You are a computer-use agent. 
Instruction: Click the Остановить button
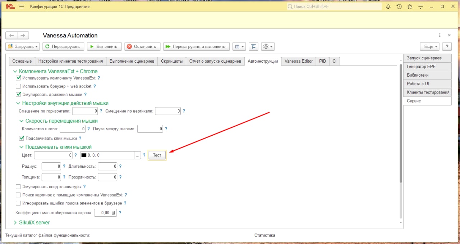[143, 46]
